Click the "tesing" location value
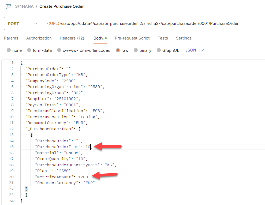The width and height of the screenshot is (265, 205). click(88, 117)
